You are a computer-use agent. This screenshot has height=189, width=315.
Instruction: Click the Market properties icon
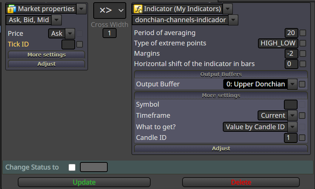11,9
